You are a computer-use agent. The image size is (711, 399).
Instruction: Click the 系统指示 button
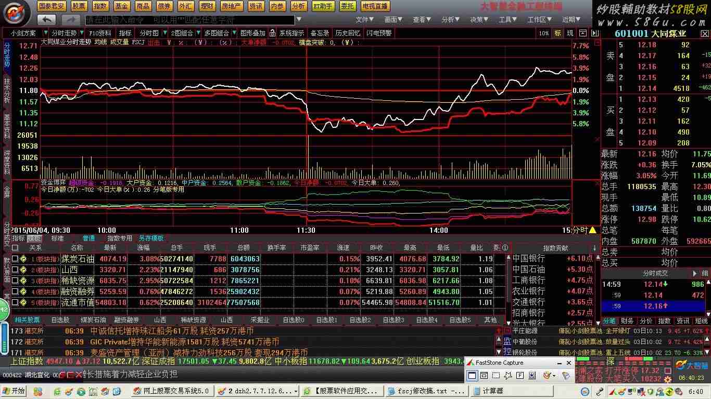(x=291, y=33)
